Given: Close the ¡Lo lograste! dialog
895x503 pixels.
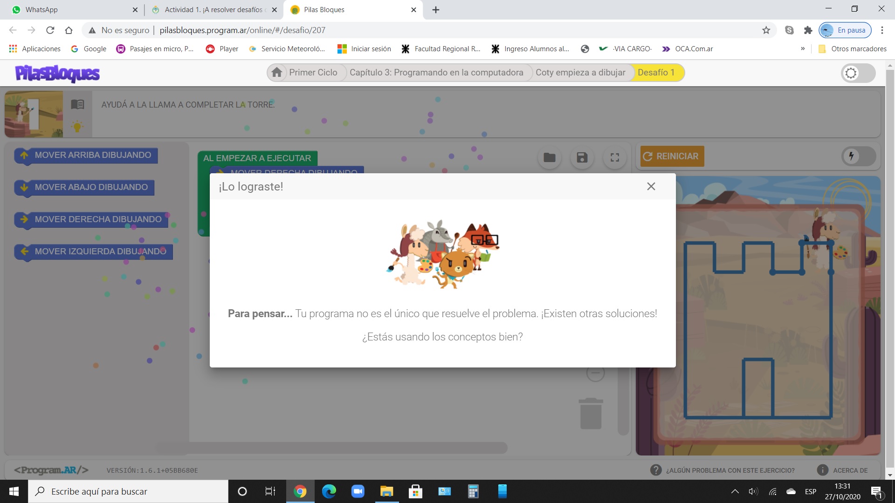Looking at the screenshot, I should pos(651,186).
